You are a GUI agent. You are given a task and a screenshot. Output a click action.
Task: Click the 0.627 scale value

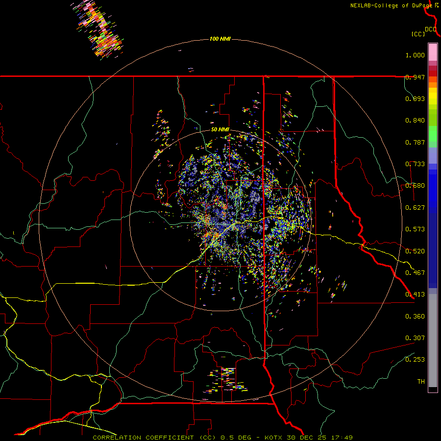pyautogui.click(x=415, y=208)
